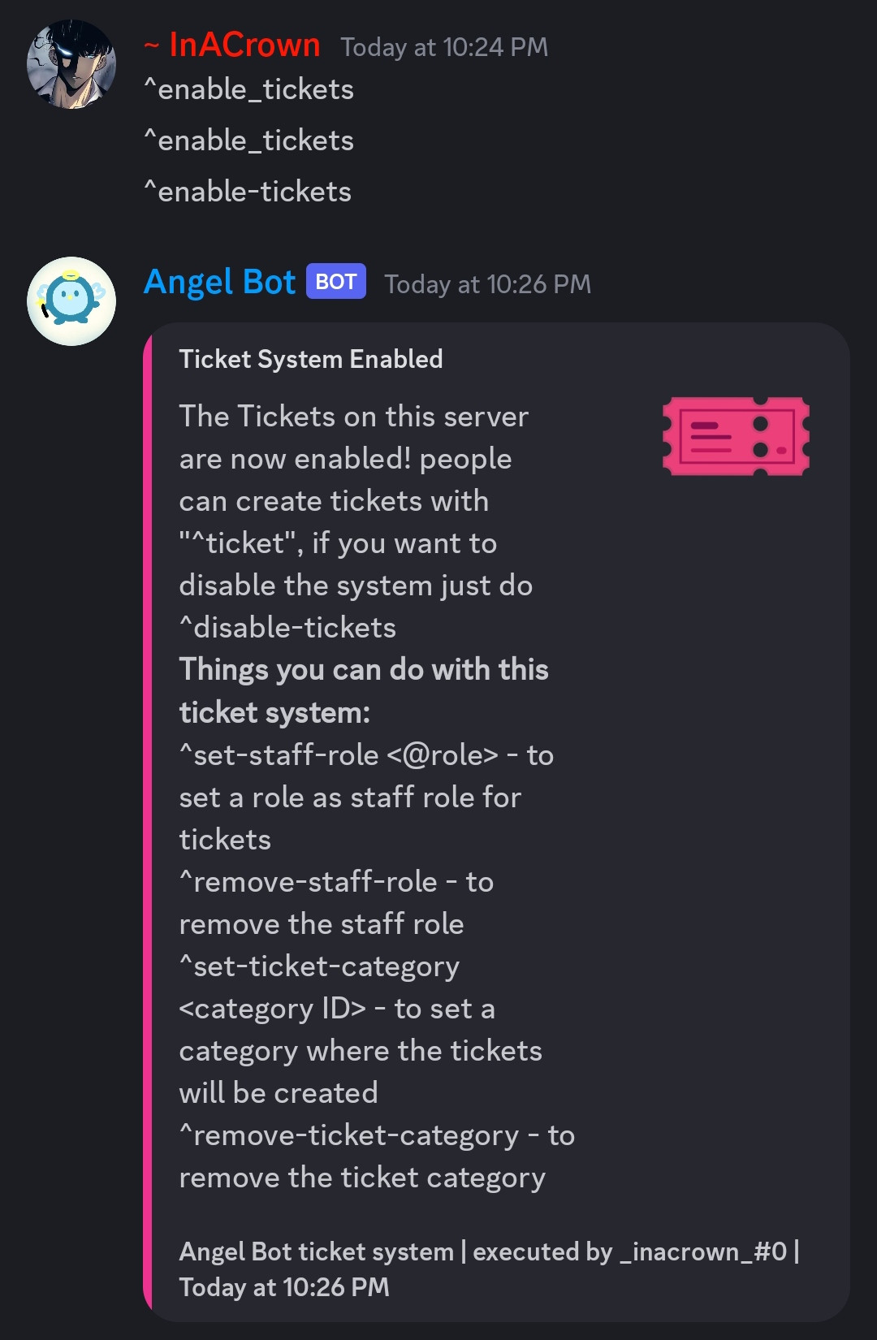Click the ^remove-ticket-category command line
This screenshot has width=877, height=1340.
coord(377,1135)
